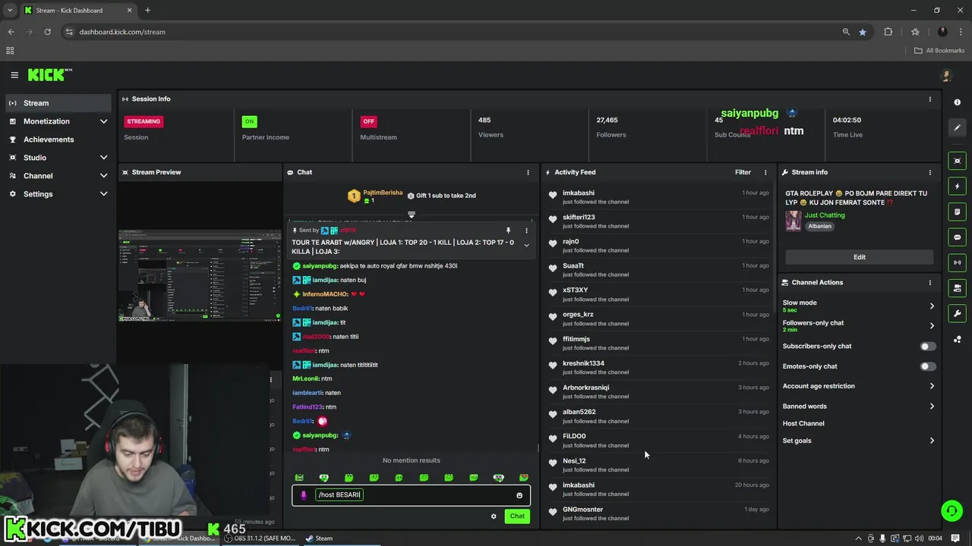Open Just Chatting category link
The image size is (972, 546).
(x=825, y=215)
